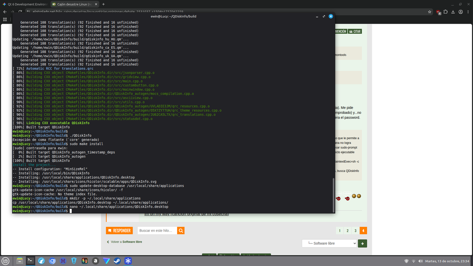Click the orange RESPONDER button
This screenshot has width=473, height=266.
pyautogui.click(x=119, y=231)
